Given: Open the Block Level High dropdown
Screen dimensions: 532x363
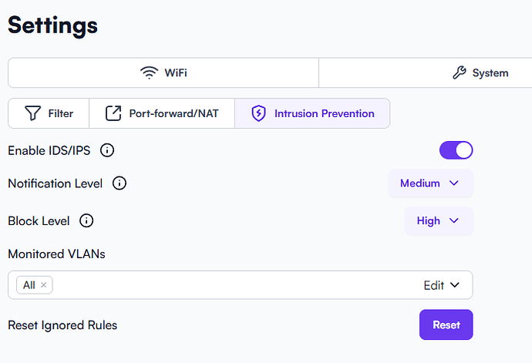Looking at the screenshot, I should [x=439, y=221].
